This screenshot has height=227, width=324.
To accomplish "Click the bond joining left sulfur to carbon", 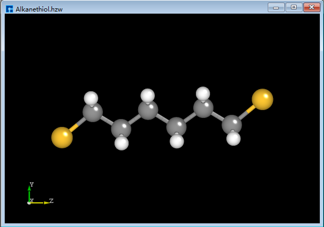I will click(x=76, y=126).
